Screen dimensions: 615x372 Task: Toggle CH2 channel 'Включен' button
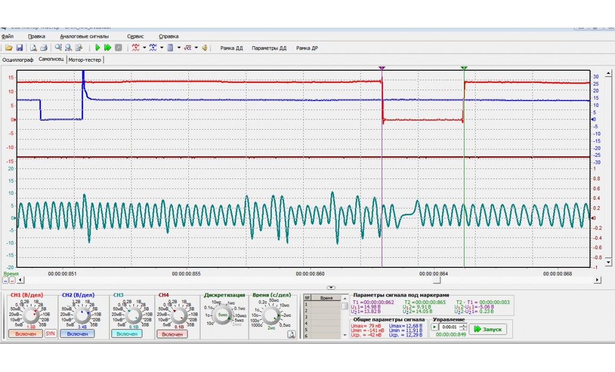(x=77, y=334)
